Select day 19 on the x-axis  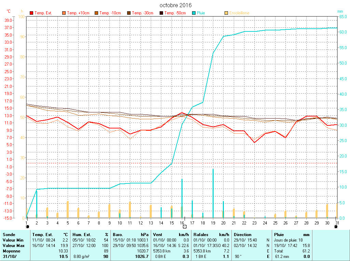tap(213, 223)
